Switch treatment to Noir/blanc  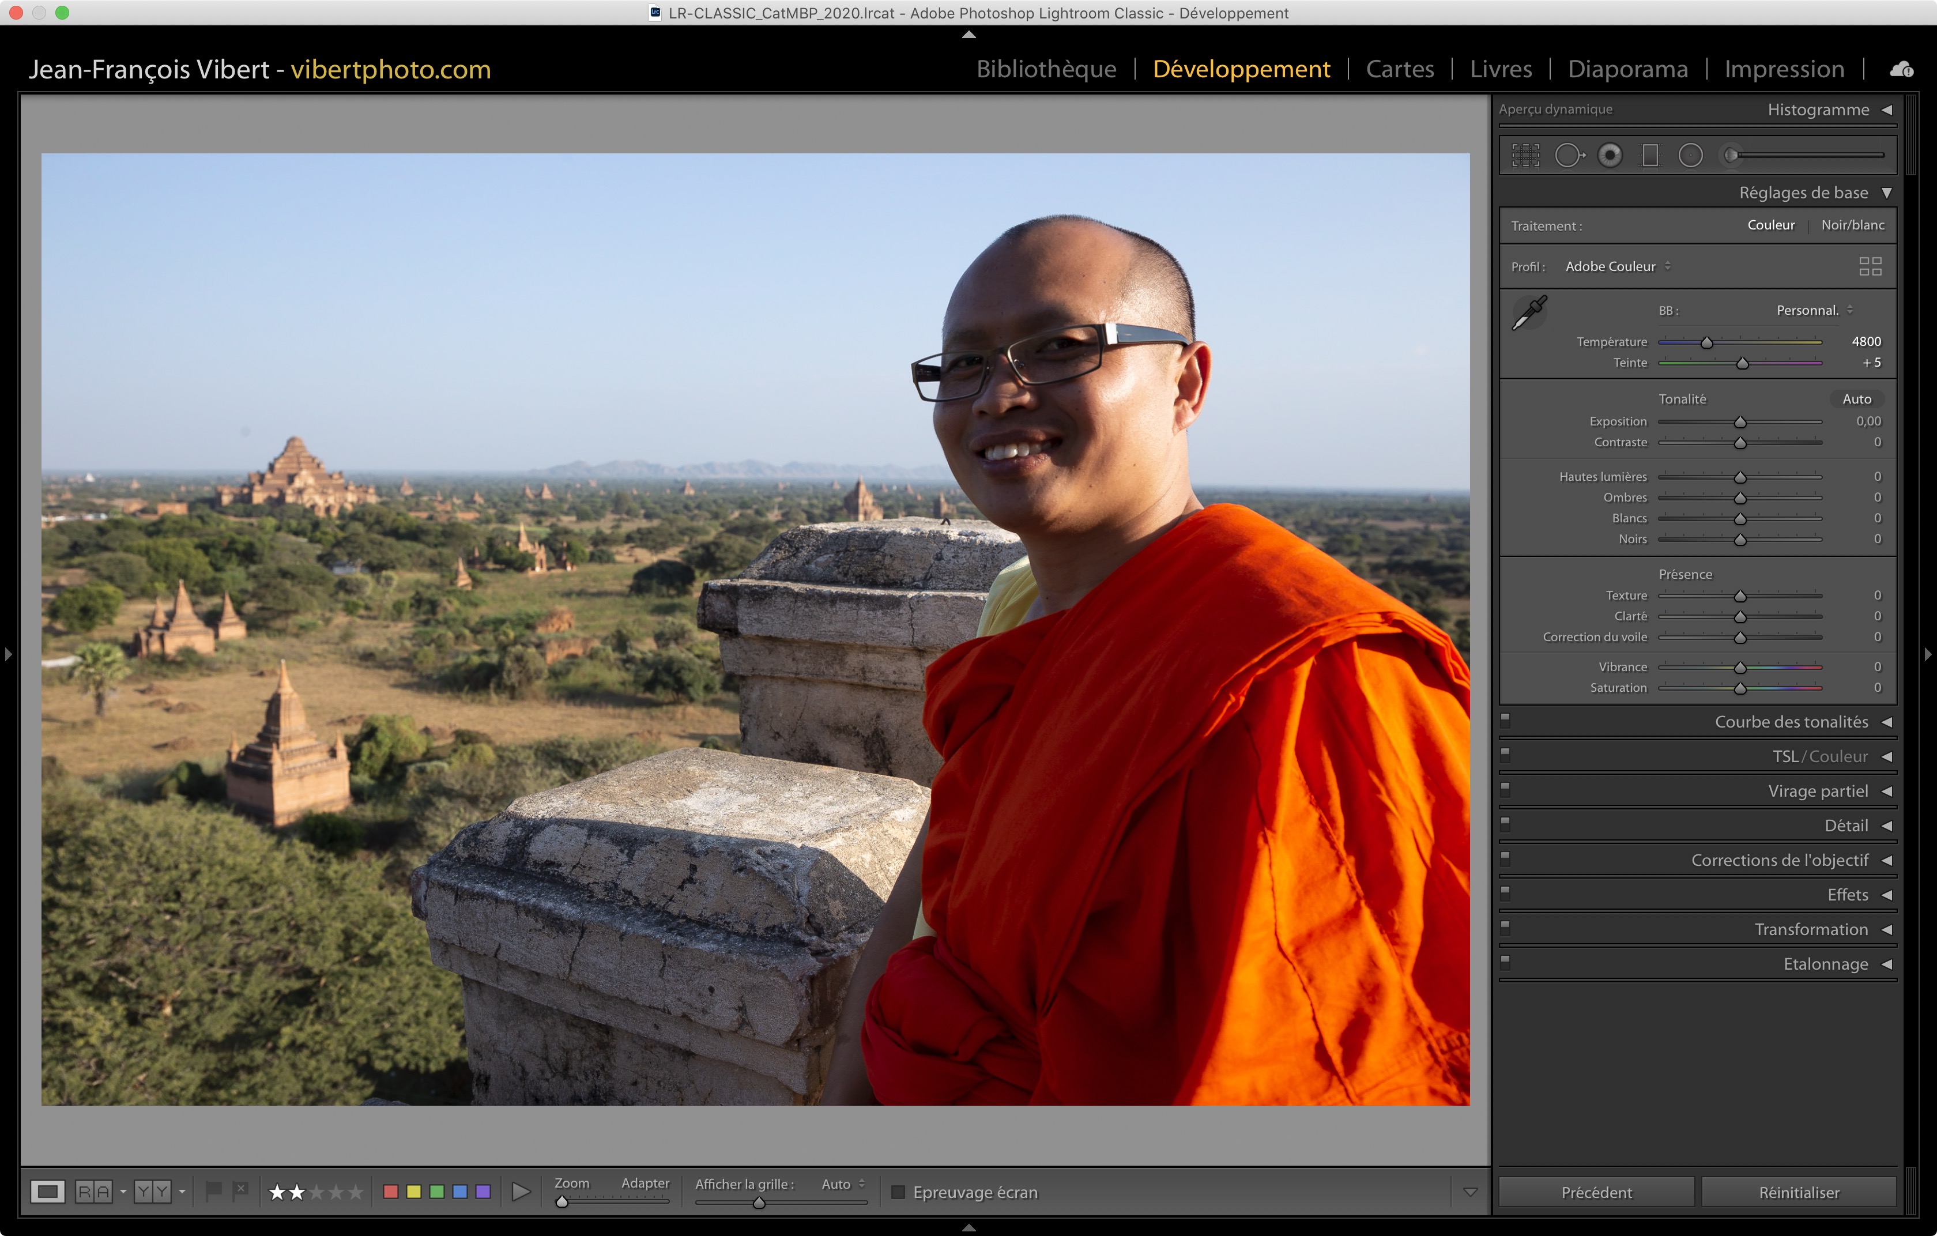coord(1852,225)
